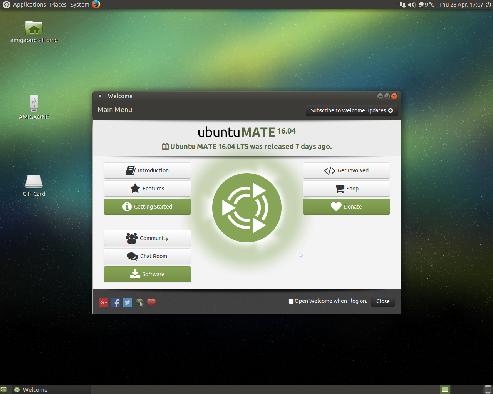
Task: Click the volume speaker icon in panel
Action: (x=411, y=5)
